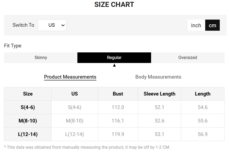
Task: Click the dropdown chevron next to US
Action: [x=63, y=25]
